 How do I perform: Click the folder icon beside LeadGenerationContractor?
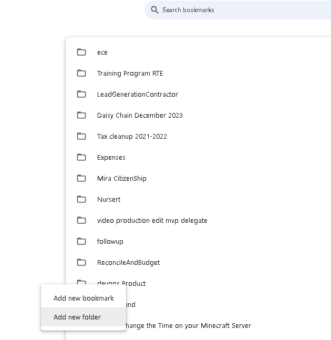pos(81,94)
